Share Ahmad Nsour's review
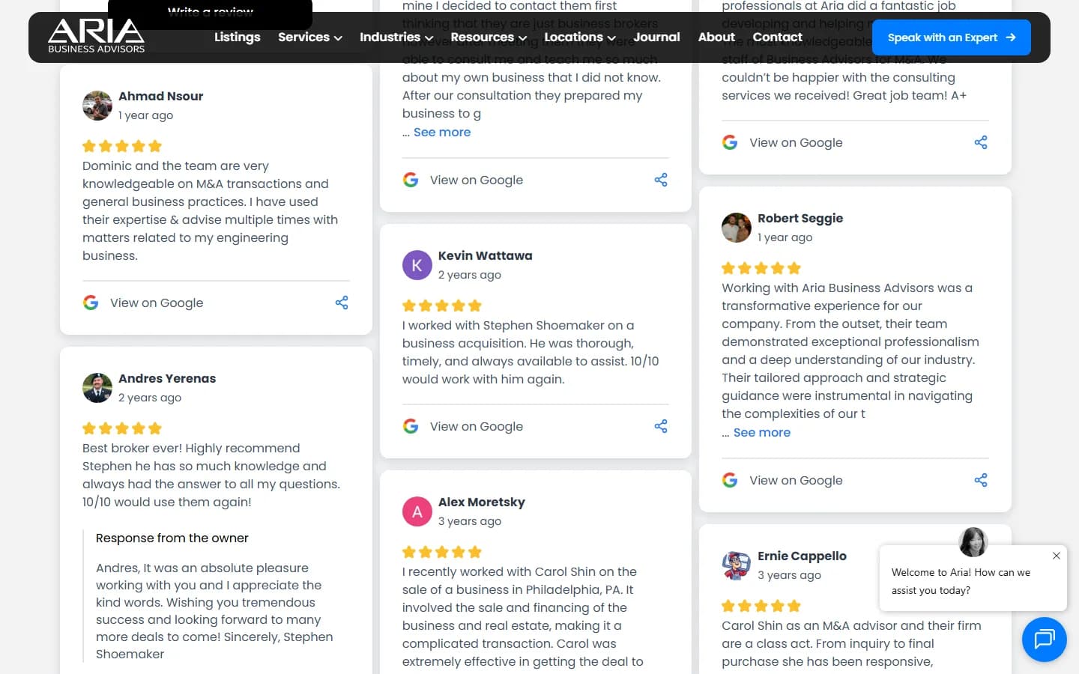 (x=342, y=303)
